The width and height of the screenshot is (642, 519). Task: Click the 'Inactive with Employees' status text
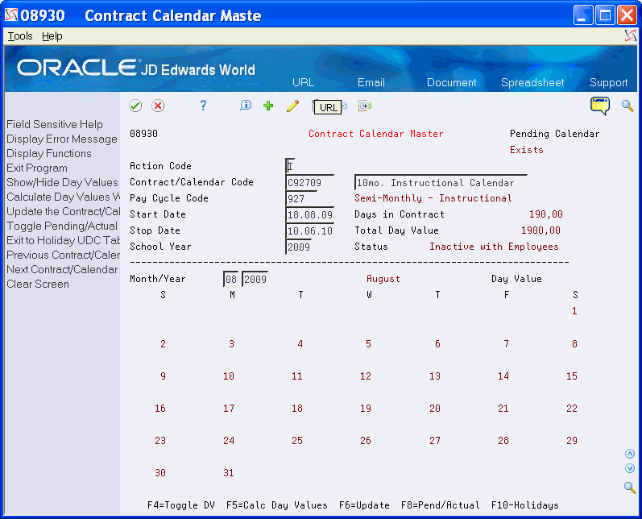click(x=494, y=247)
